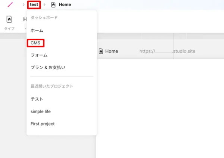Switch to the First project entry
This screenshot has width=224, height=158.
(43, 124)
